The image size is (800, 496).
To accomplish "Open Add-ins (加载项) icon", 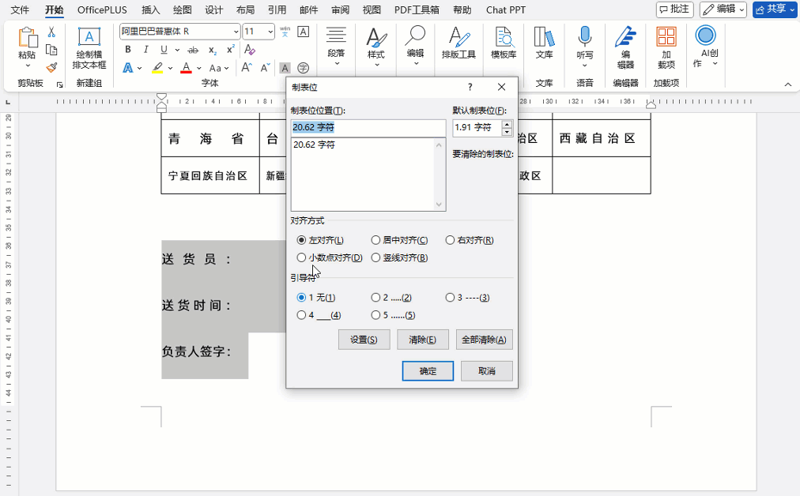I will [x=666, y=36].
